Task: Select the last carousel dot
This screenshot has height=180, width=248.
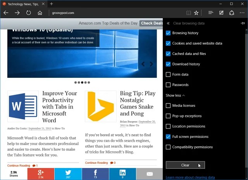Action: 89,82
